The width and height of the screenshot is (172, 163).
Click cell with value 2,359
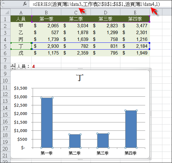click(x=76, y=53)
